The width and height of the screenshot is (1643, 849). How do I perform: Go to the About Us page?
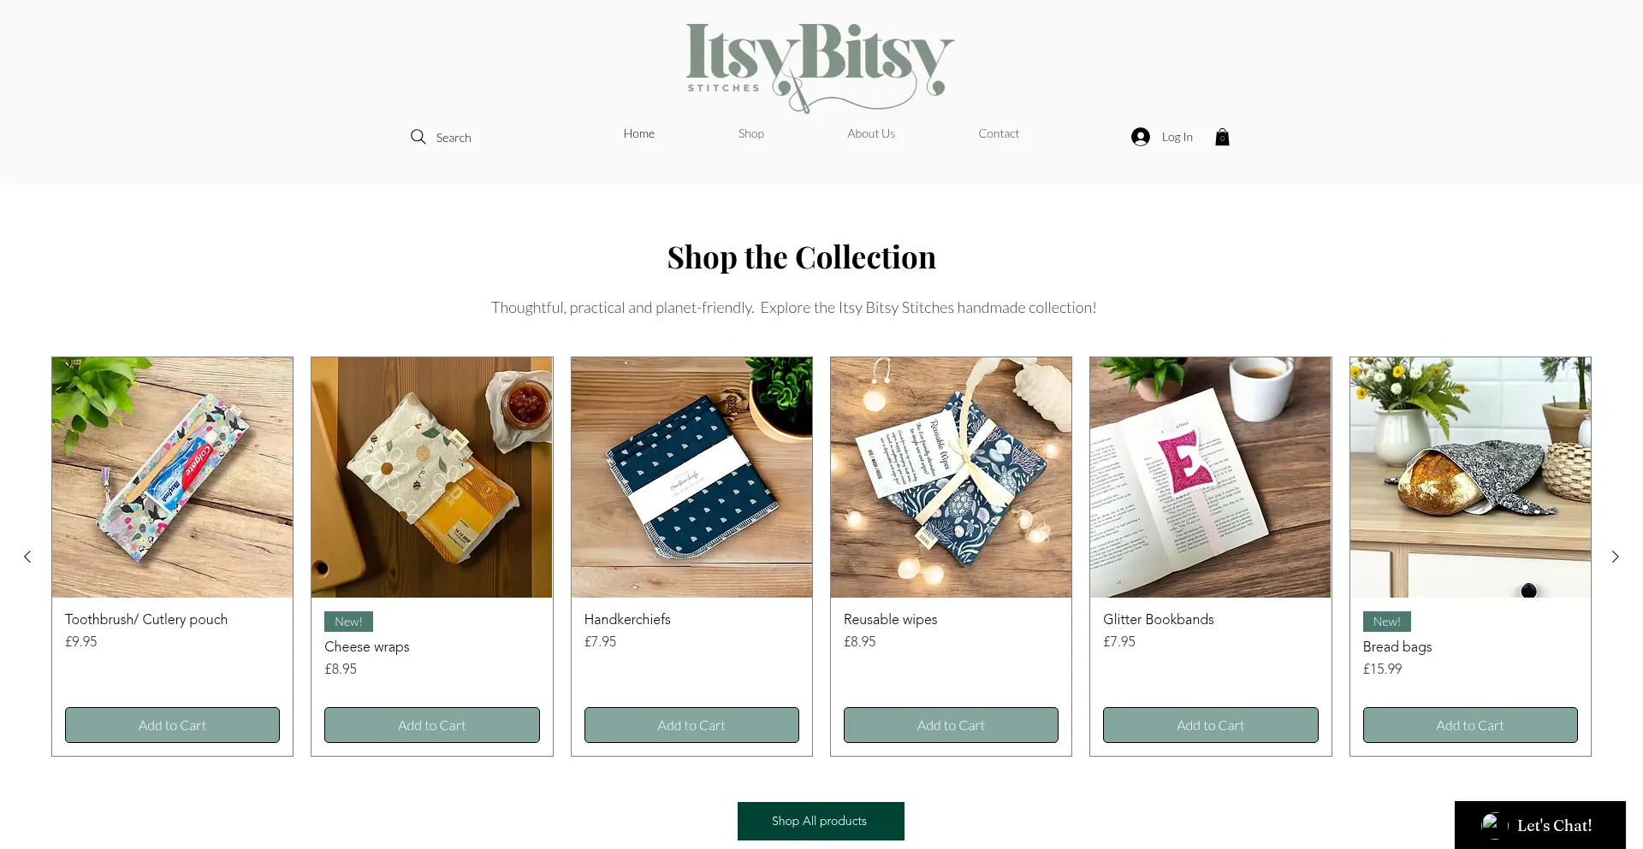pos(871,133)
